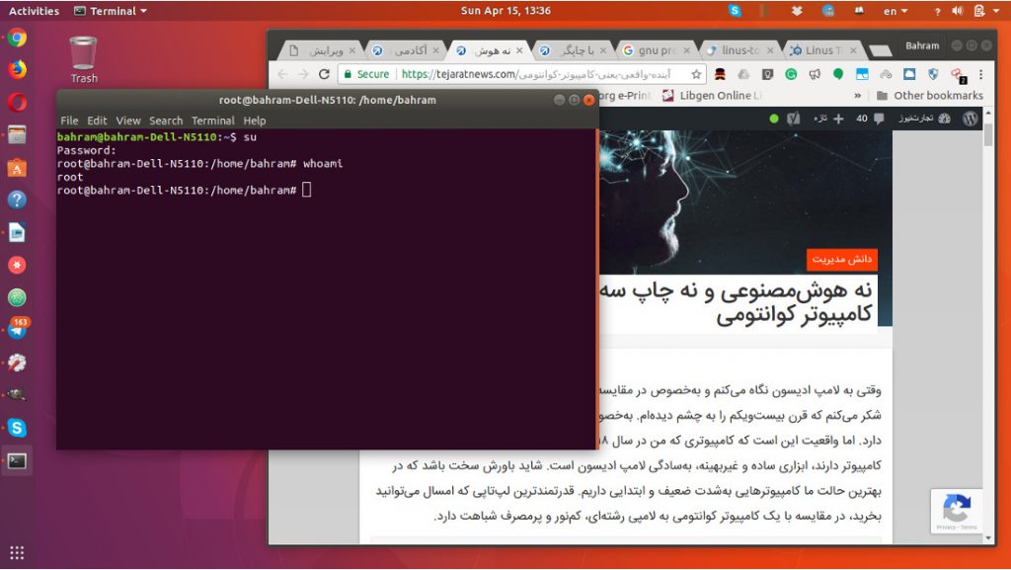Click the Terminal icon in the dock

coord(17,460)
